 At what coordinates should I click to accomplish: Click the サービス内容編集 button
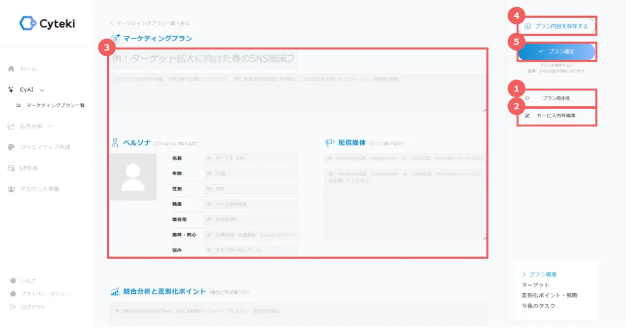pos(556,115)
